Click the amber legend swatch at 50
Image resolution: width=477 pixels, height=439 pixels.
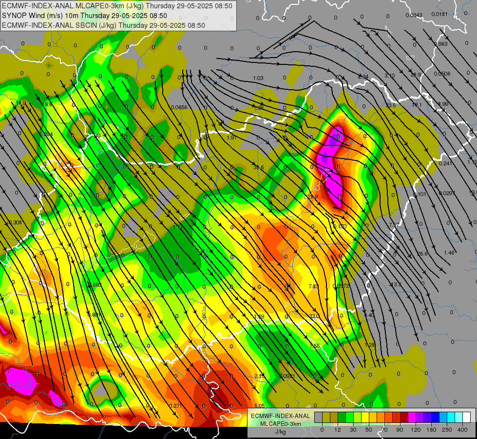(373, 418)
